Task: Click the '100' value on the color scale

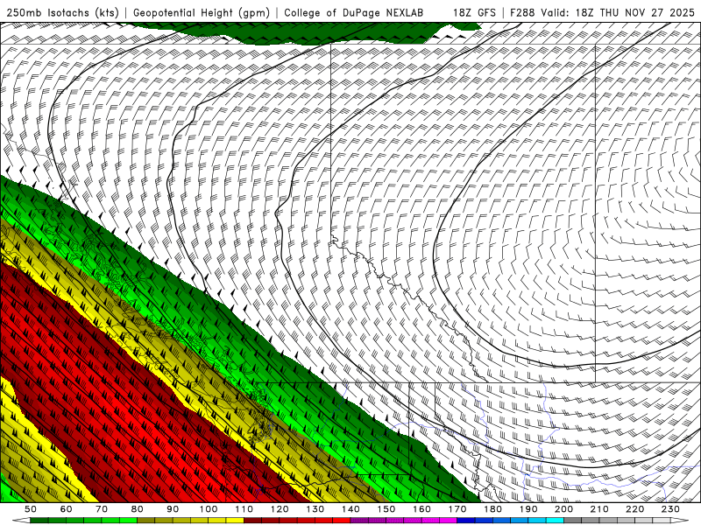Action: [209, 509]
